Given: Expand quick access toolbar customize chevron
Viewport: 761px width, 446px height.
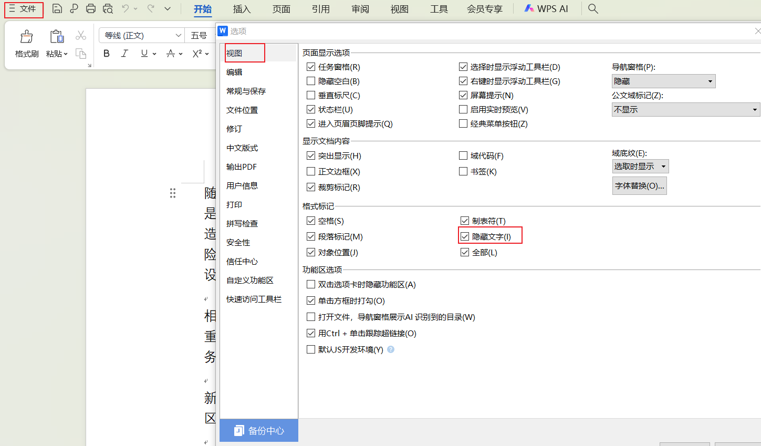Looking at the screenshot, I should pyautogui.click(x=168, y=8).
